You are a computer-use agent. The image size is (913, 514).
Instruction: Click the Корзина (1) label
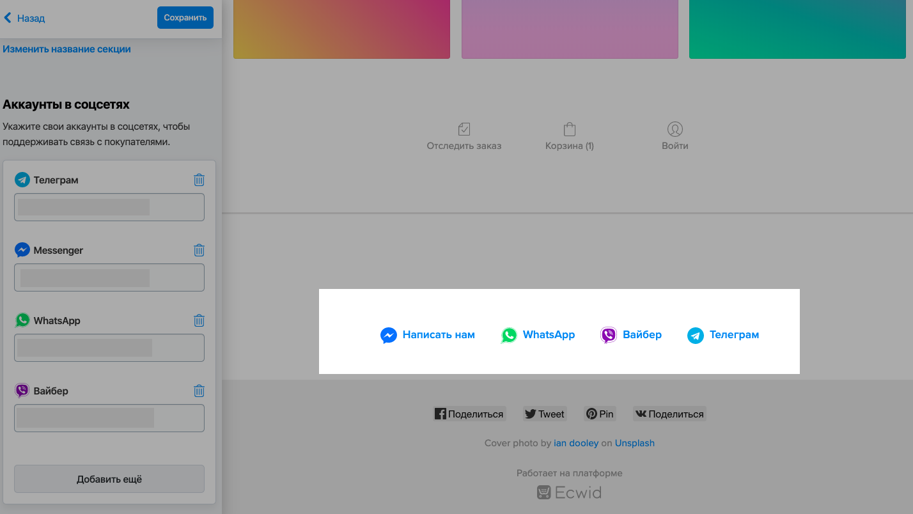tap(570, 146)
